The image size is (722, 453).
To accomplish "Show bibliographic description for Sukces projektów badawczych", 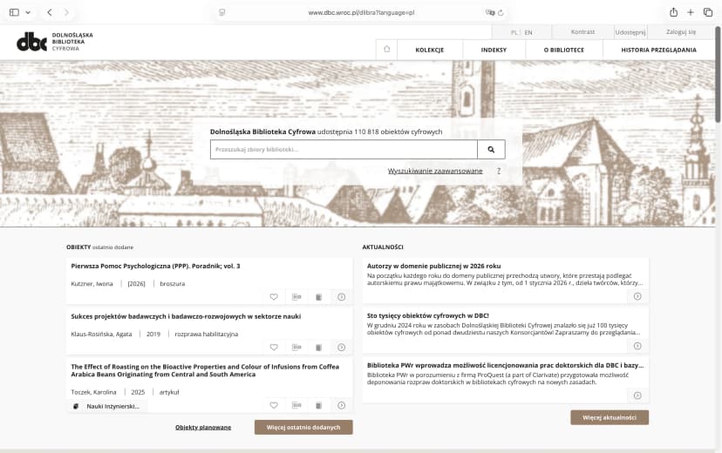I will [296, 348].
